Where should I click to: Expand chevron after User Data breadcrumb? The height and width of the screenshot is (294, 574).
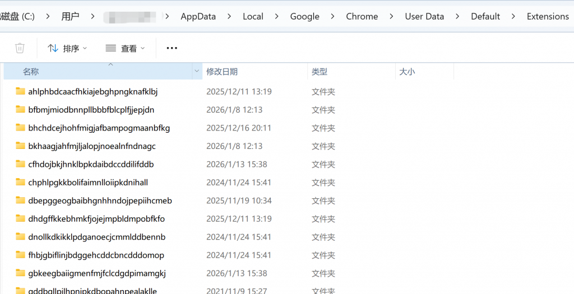[457, 16]
